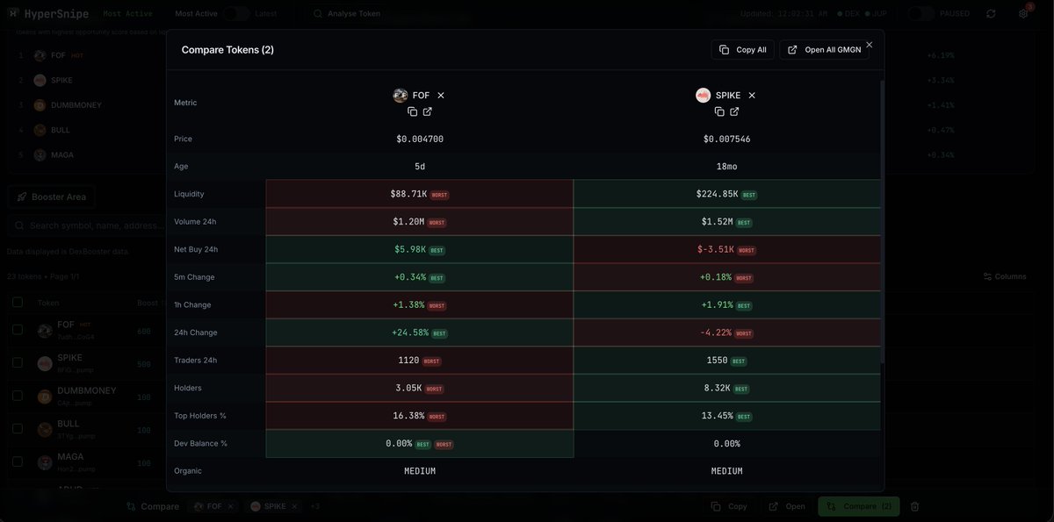The image size is (1054, 522).
Task: Check the DUMBMONEY row checkbox
Action: (18, 396)
